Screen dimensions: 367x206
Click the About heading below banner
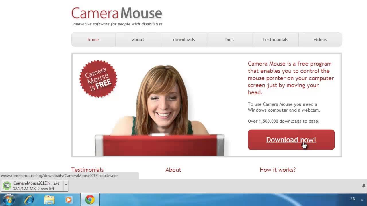[x=173, y=170]
